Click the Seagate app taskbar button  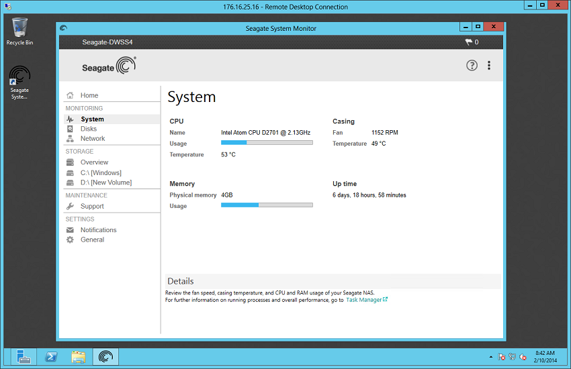(105, 357)
